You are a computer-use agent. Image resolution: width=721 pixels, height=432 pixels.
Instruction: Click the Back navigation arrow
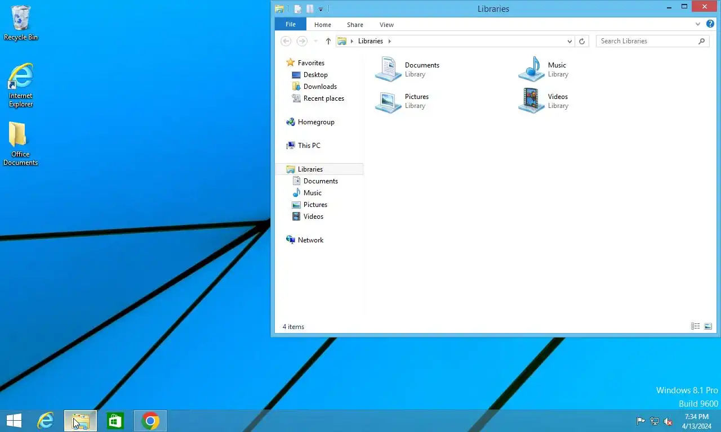(x=286, y=41)
